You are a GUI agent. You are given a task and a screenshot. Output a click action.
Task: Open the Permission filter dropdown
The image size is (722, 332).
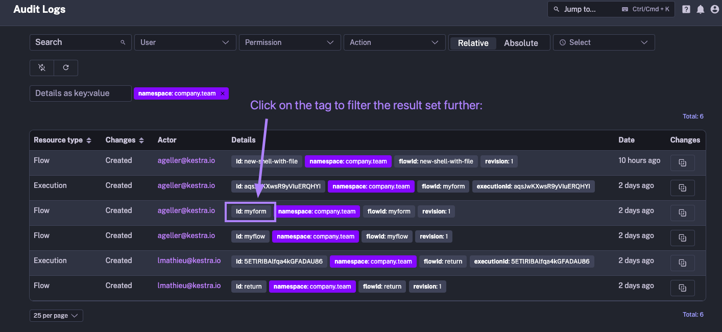point(290,42)
